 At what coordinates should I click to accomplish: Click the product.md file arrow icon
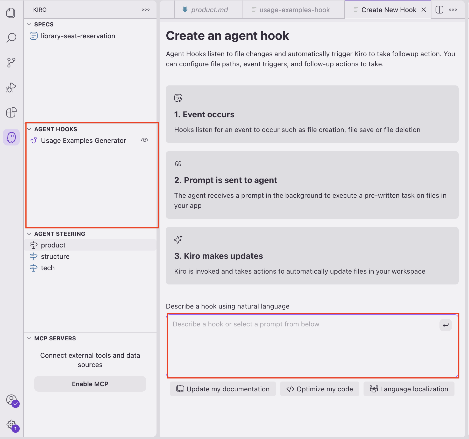click(x=185, y=10)
